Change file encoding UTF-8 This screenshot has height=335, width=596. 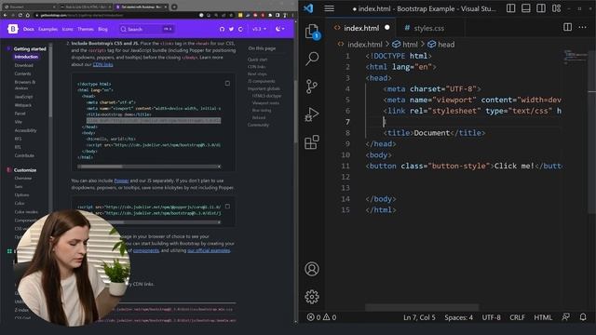point(491,317)
